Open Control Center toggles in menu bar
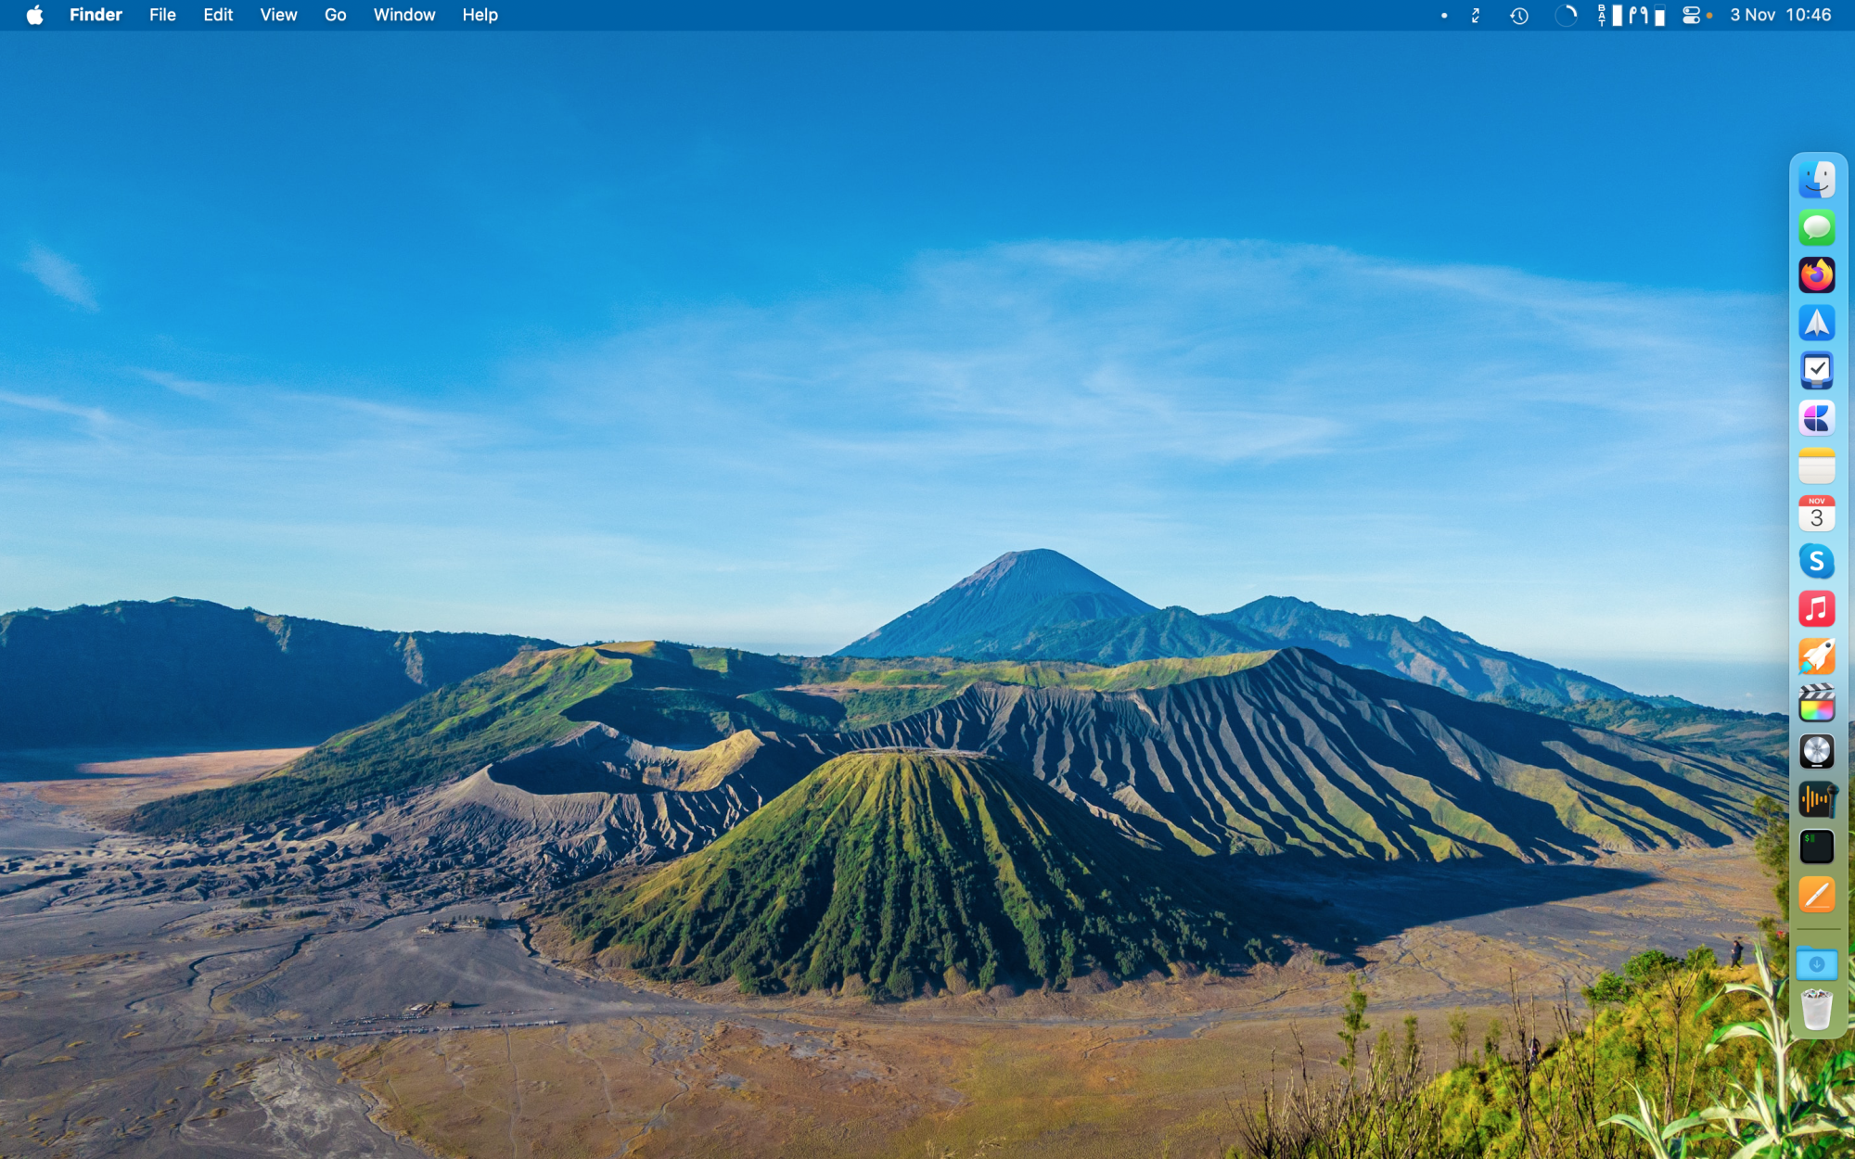The image size is (1855, 1159). coord(1691,15)
